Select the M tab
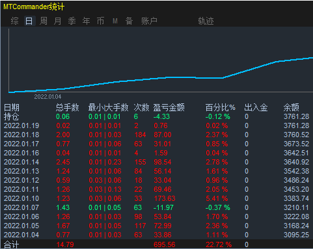The height and width of the screenshot is (249, 313). (115, 21)
